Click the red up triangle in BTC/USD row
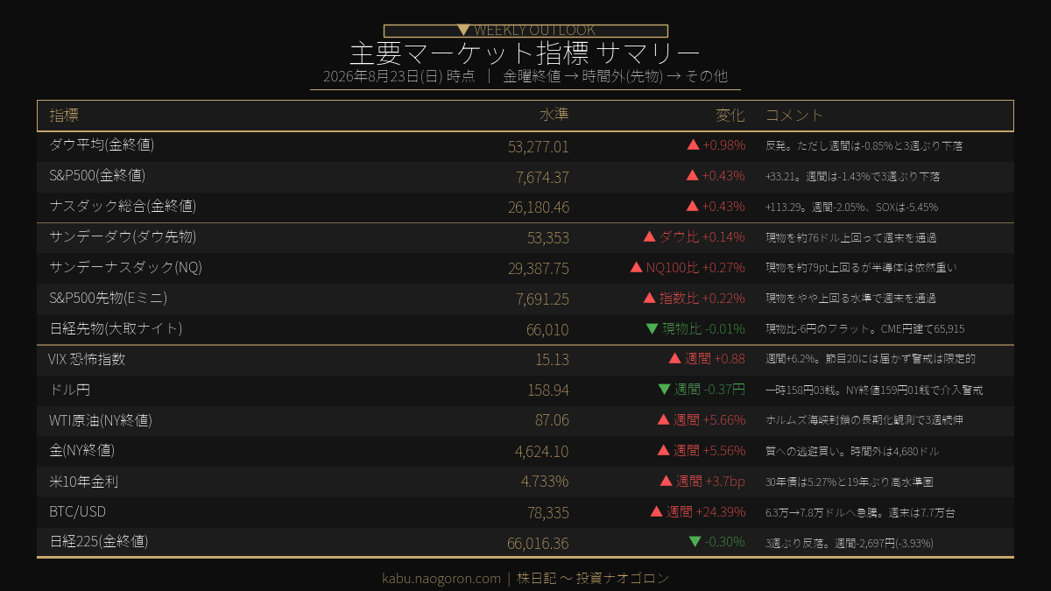The image size is (1051, 591). point(657,511)
